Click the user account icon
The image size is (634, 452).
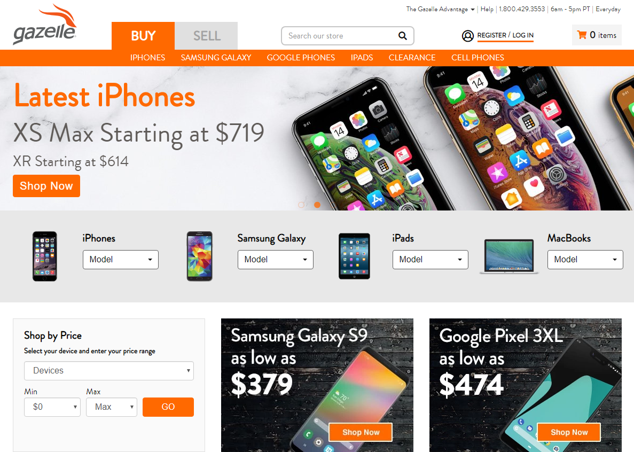click(467, 36)
